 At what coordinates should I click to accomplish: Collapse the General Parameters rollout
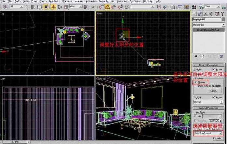[x=208, y=108]
